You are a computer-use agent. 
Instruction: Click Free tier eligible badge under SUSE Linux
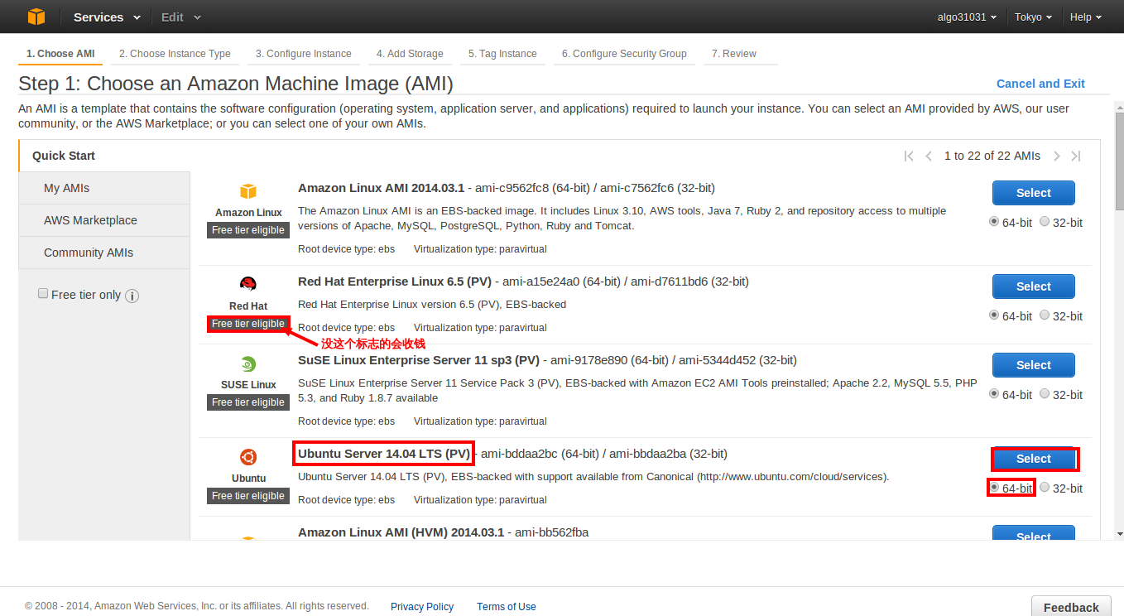point(248,402)
